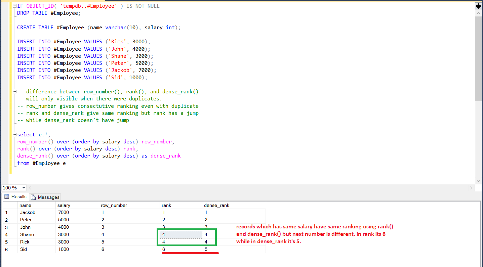Click the horizontal scrollbar left arrow

pos(30,188)
